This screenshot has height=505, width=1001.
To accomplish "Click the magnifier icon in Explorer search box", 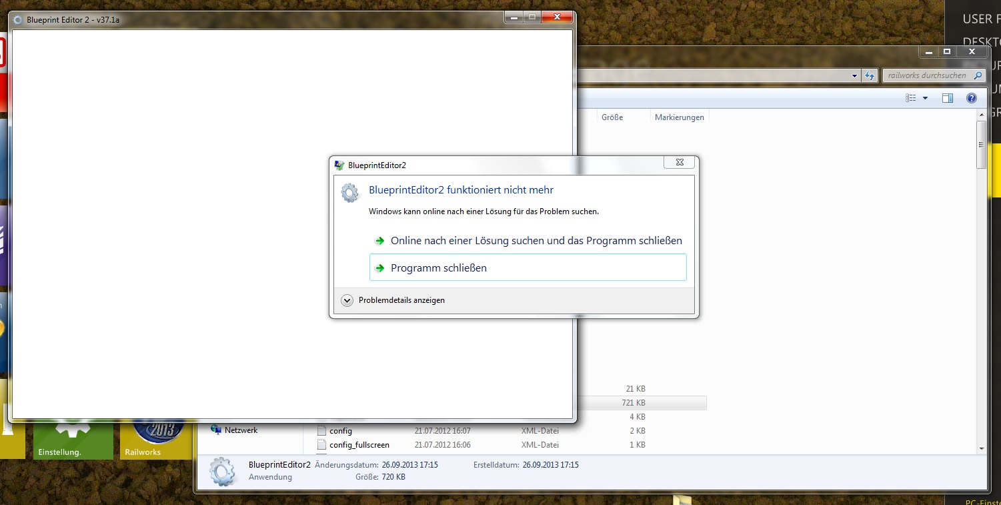I will [x=978, y=75].
